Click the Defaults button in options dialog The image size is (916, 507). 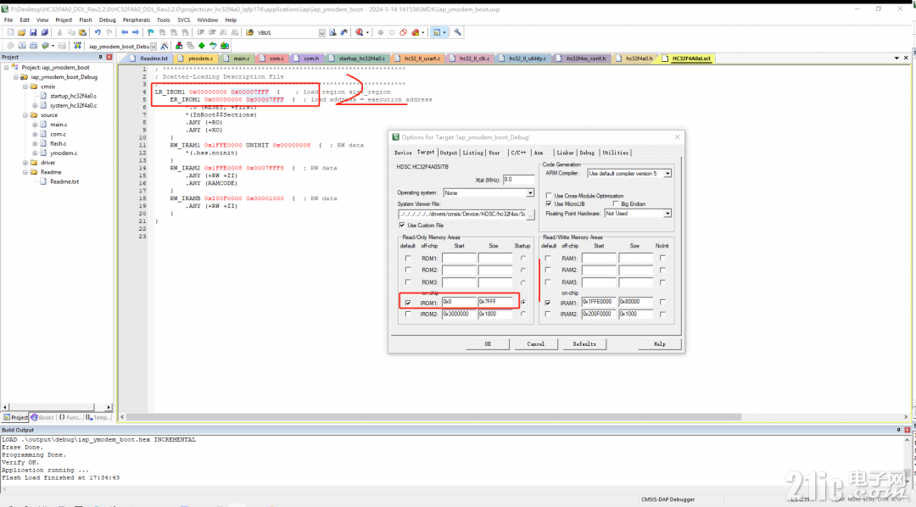tap(584, 344)
